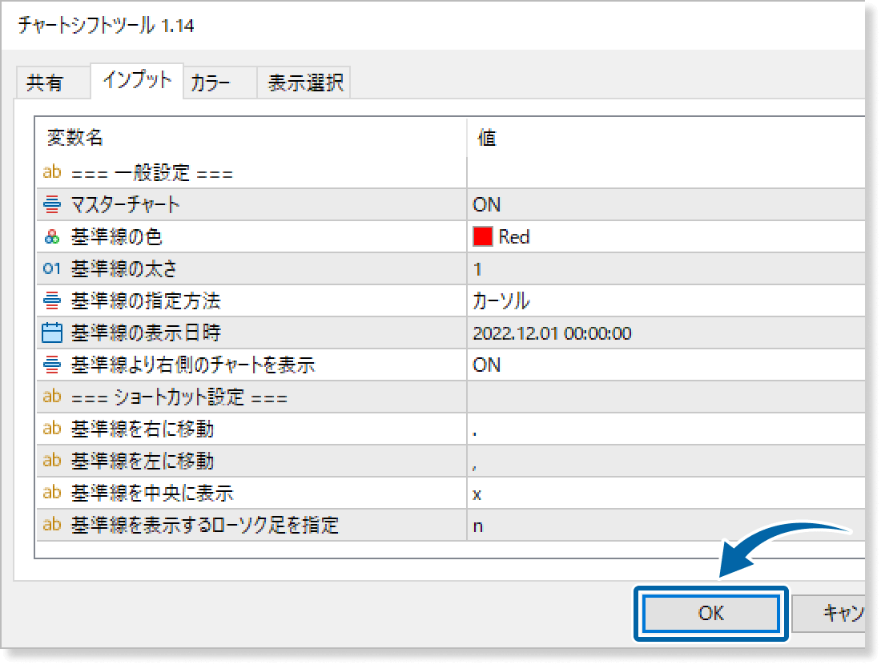Image resolution: width=881 pixels, height=665 pixels.
Task: Edit the 基準線の太さ value 1
Action: [666, 268]
